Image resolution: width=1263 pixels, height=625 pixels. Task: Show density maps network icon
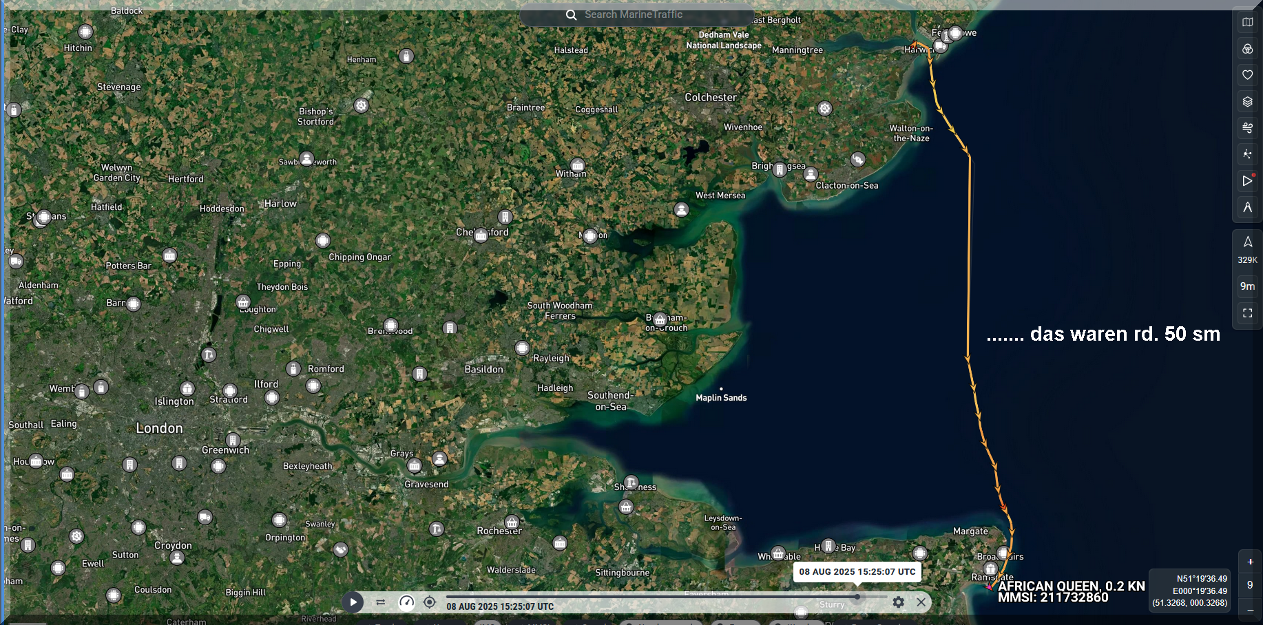click(1247, 154)
